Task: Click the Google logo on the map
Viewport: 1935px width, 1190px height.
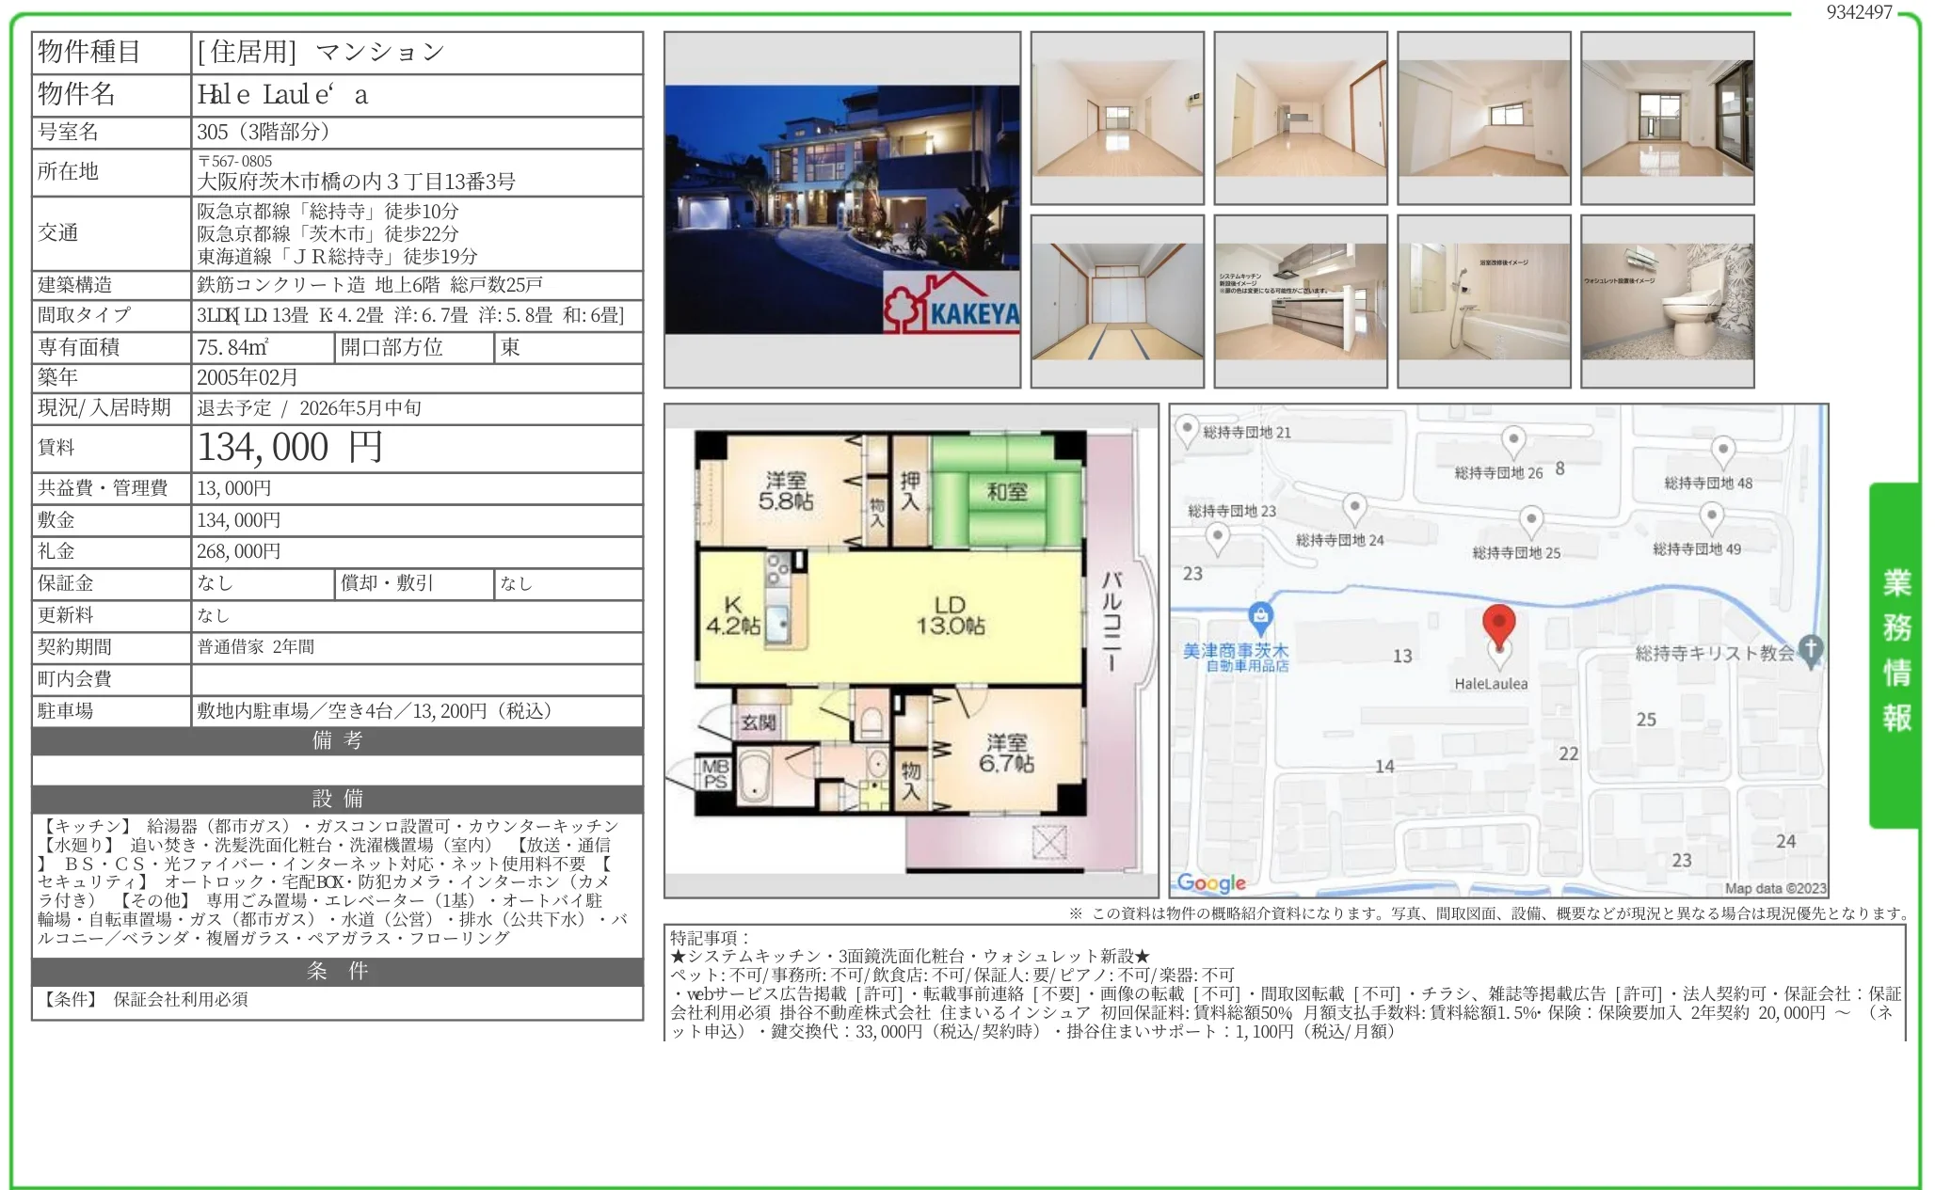Action: click(1211, 882)
